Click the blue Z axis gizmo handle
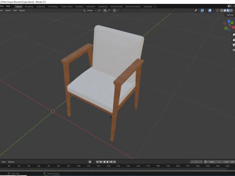This screenshot has height=176, width=235. coord(229,22)
